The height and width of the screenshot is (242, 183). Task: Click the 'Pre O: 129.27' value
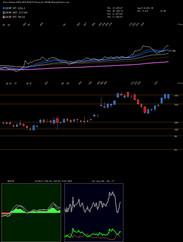click(x=115, y=8)
